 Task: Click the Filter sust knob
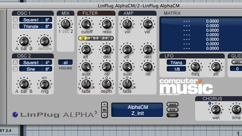pyautogui.click(x=86, y=67)
